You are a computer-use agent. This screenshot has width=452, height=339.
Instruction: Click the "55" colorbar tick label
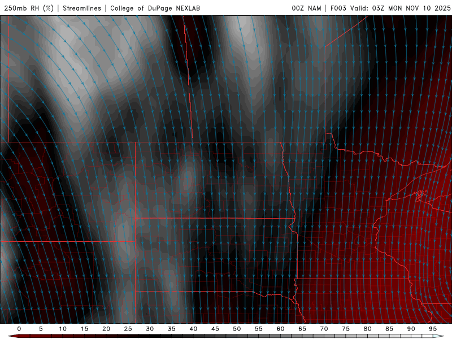pyautogui.click(x=259, y=329)
